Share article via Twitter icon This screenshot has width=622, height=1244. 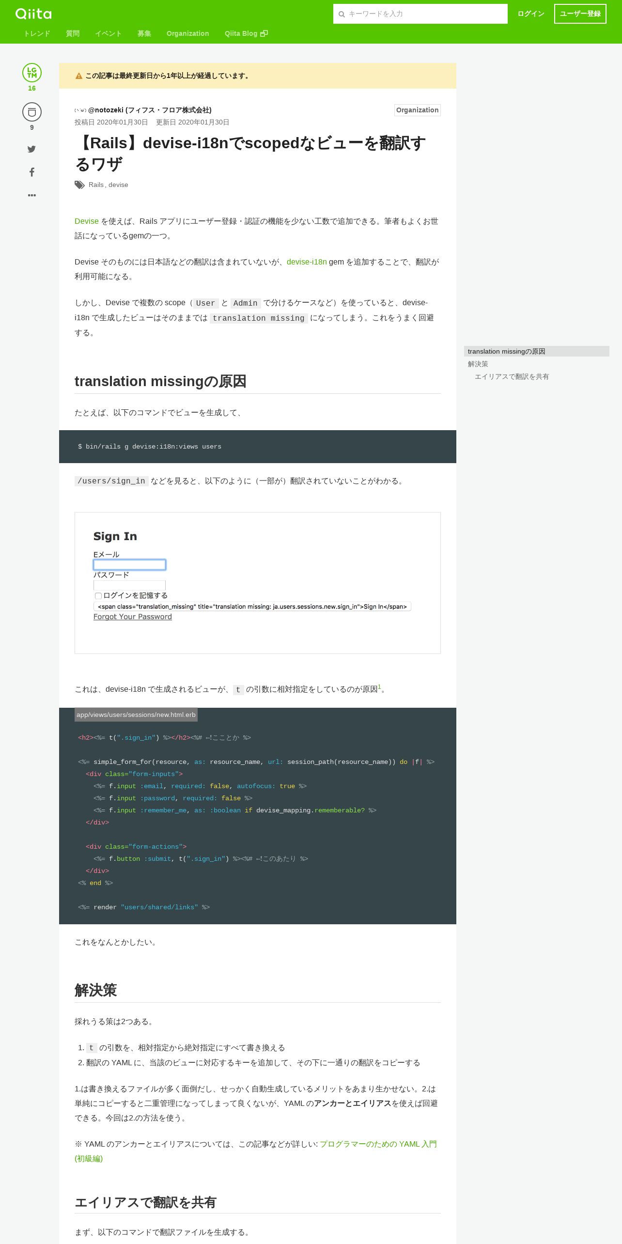[x=32, y=149]
